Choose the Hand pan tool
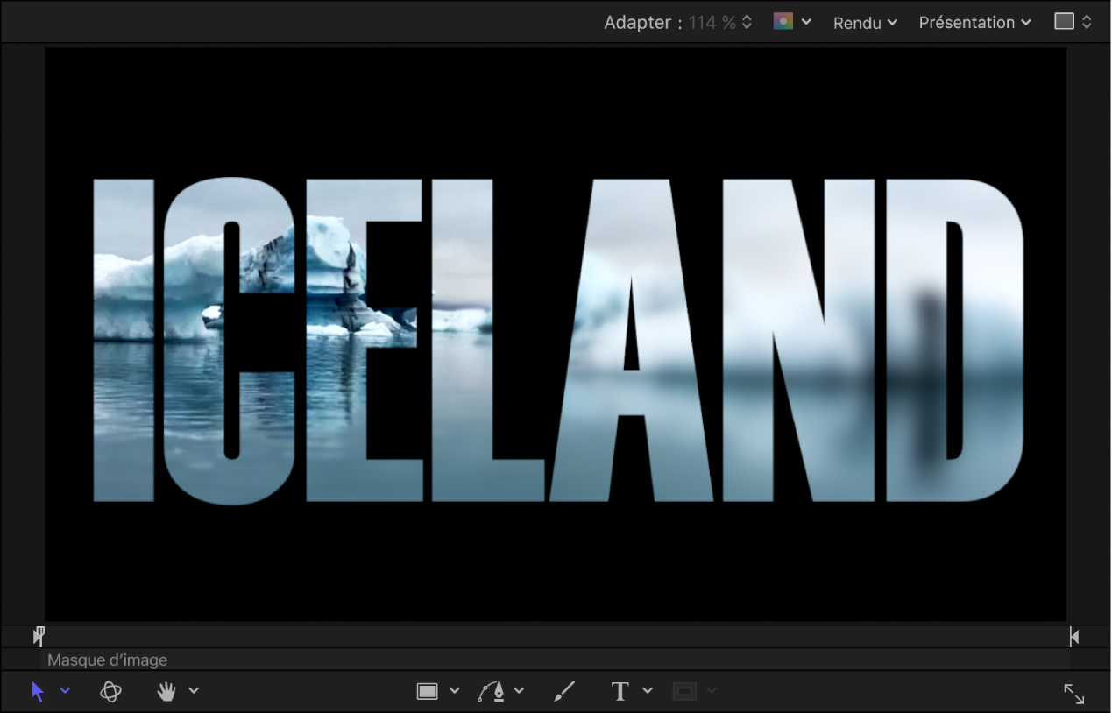This screenshot has height=713, width=1112. pos(166,691)
